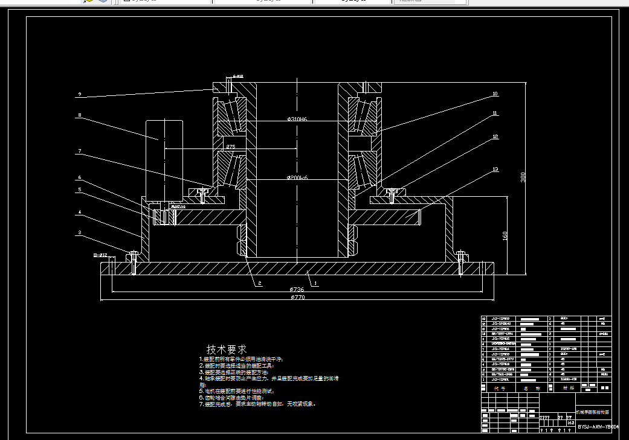Click requirement line 4 about bearing assembly
629x440 pixels.
click(269, 381)
